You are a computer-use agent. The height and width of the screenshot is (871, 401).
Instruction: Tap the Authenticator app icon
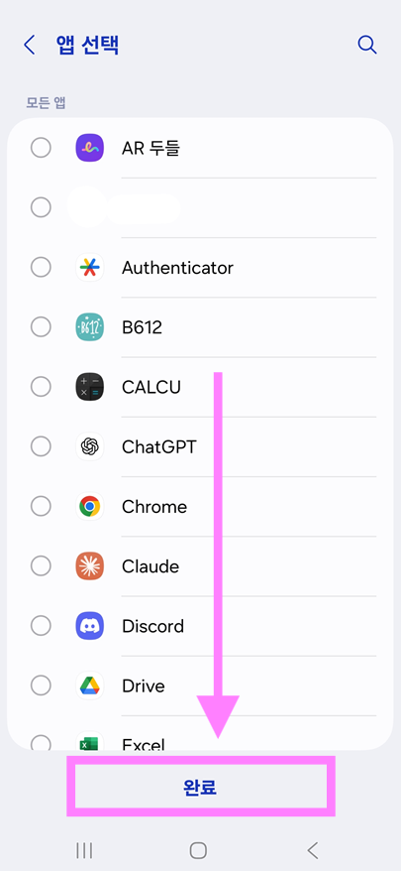click(x=89, y=268)
